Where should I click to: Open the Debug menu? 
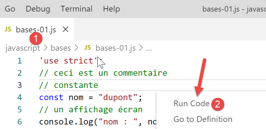click(38, 9)
